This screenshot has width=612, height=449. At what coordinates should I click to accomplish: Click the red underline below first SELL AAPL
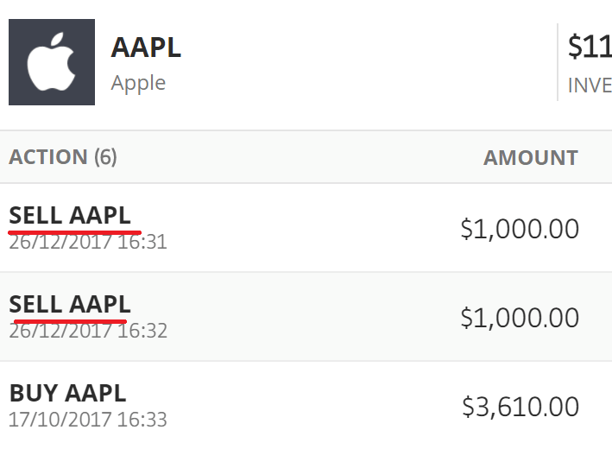click(74, 232)
